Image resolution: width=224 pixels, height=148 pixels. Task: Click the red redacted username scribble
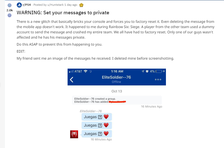pyautogui.click(x=117, y=102)
